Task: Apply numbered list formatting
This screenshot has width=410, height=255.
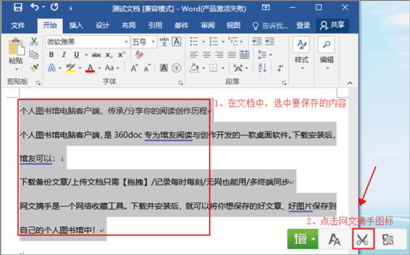Action: (213, 42)
